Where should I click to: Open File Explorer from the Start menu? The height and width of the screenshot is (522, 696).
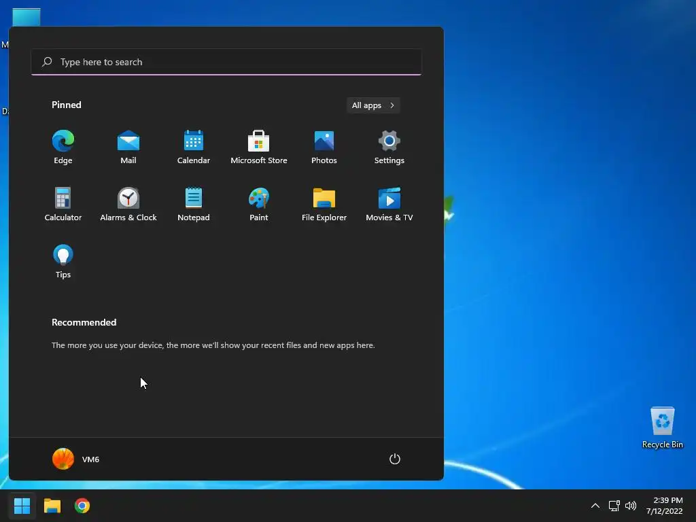point(324,204)
